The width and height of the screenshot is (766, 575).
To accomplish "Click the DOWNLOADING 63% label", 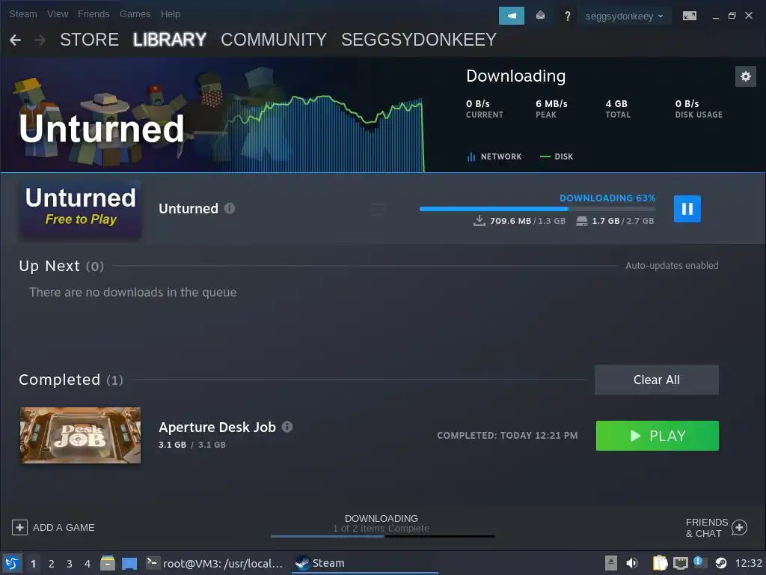I will point(607,198).
